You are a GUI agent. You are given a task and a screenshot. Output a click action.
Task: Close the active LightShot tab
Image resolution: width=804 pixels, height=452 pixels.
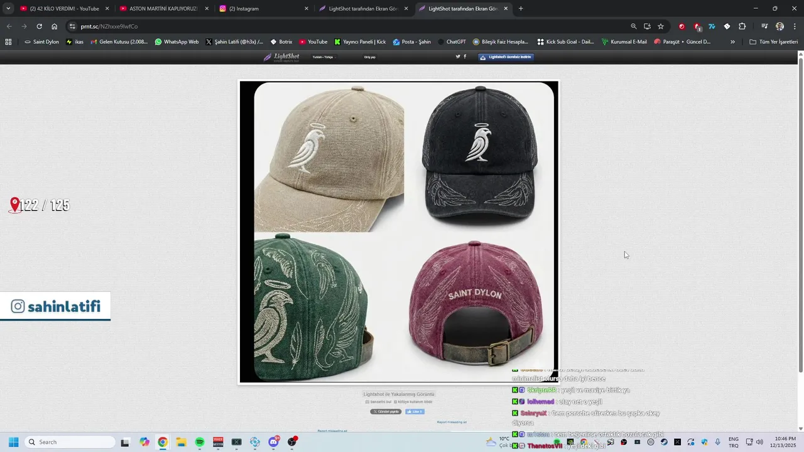pos(506,9)
